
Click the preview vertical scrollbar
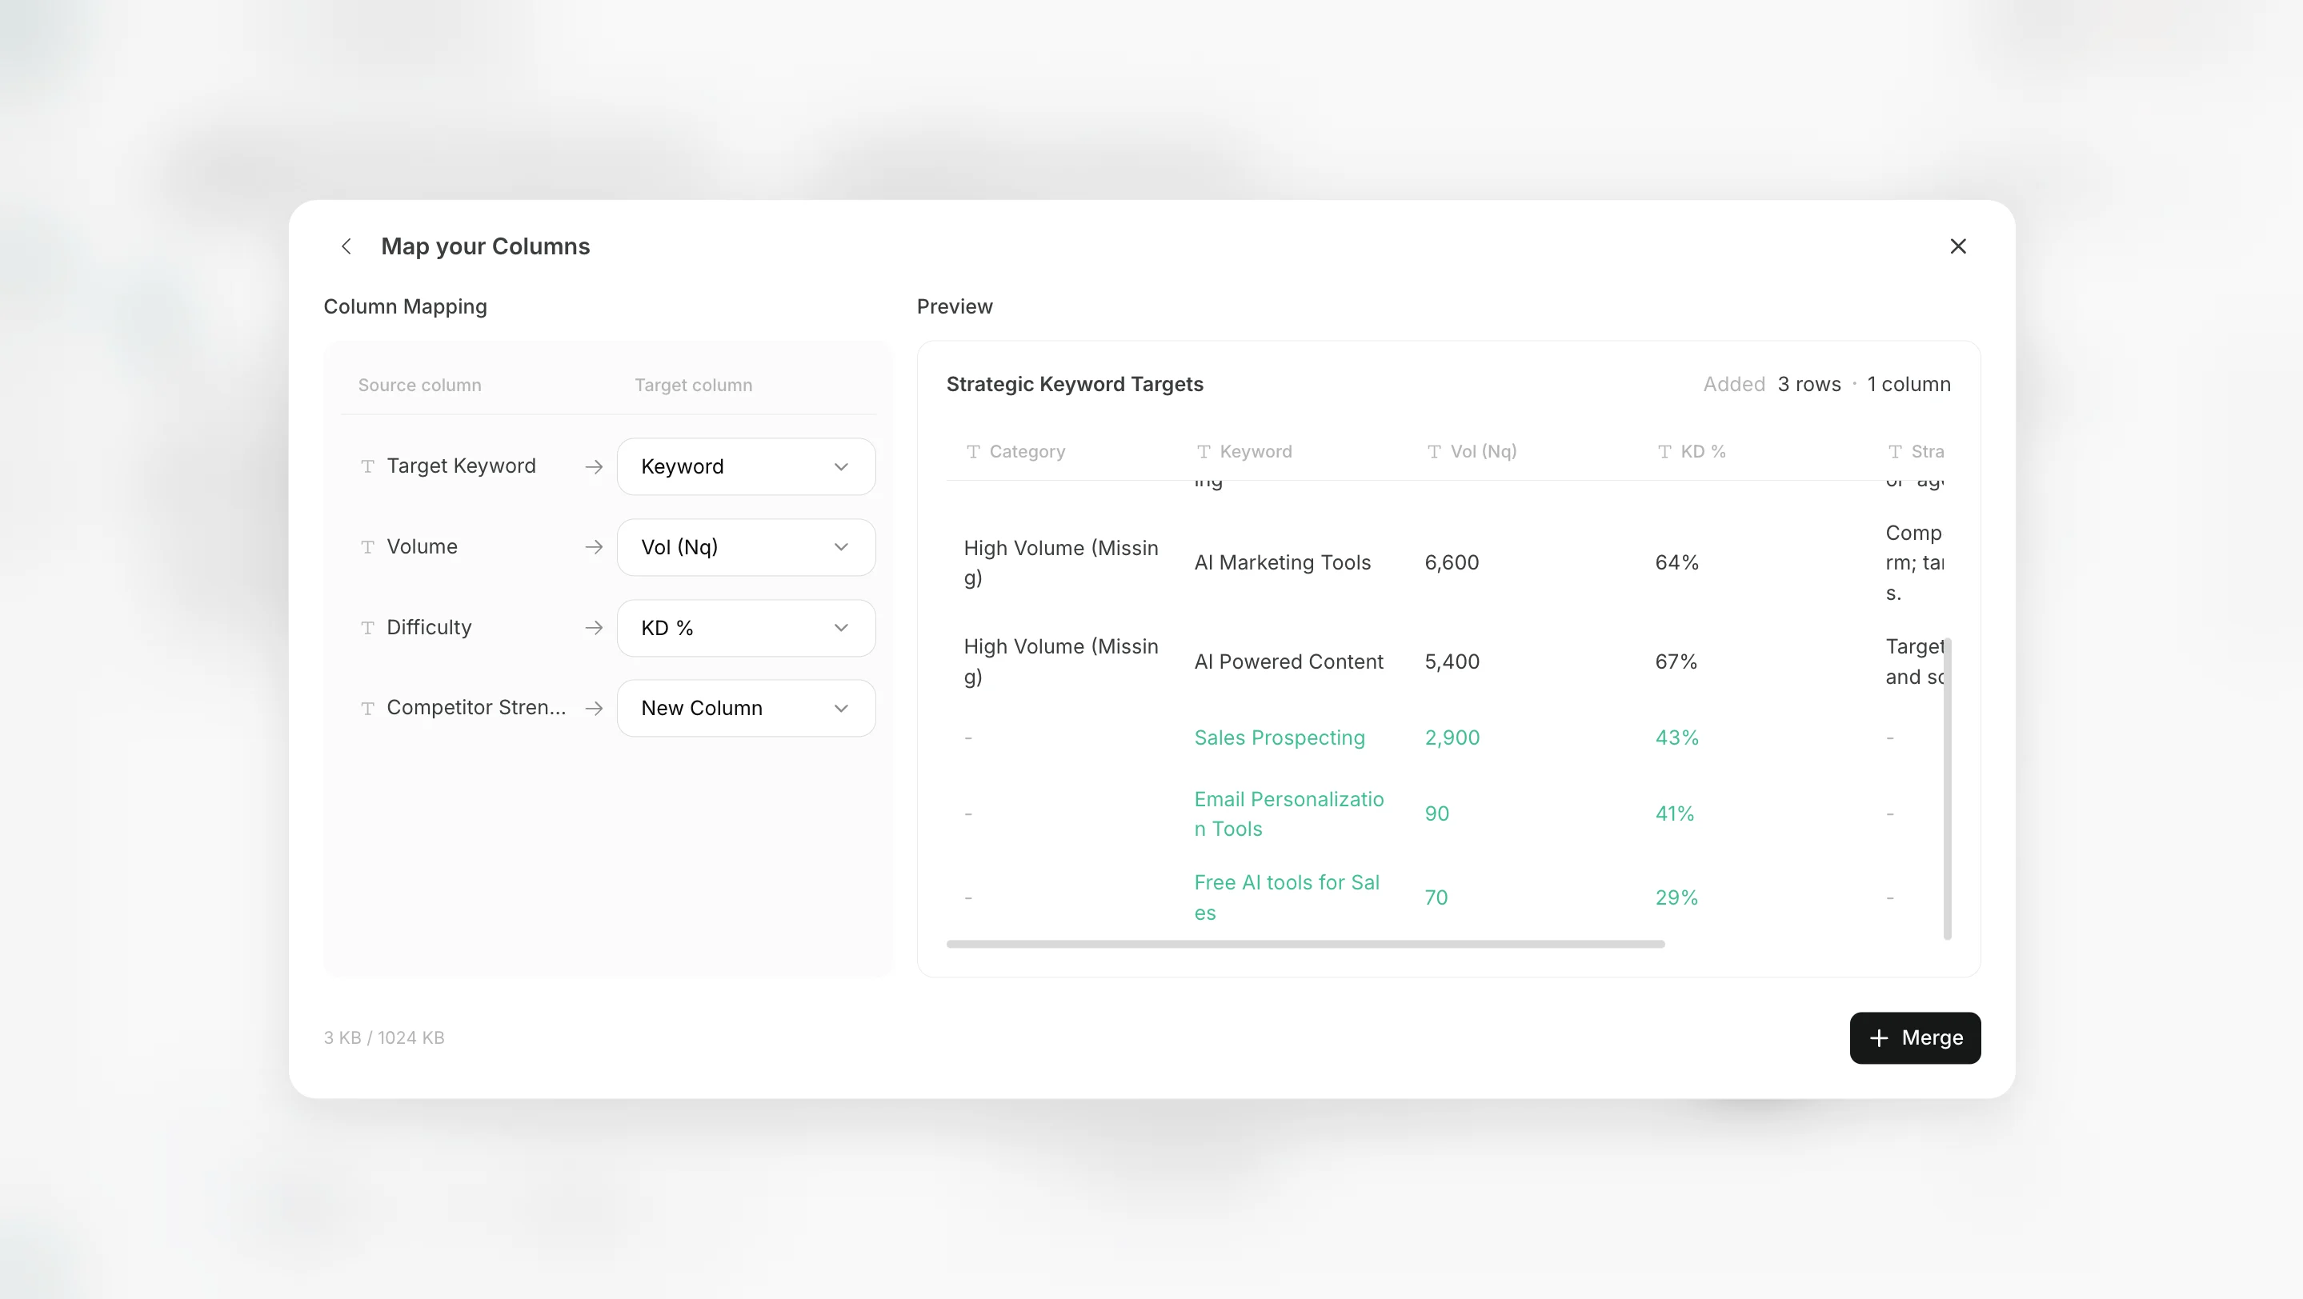pos(1947,789)
